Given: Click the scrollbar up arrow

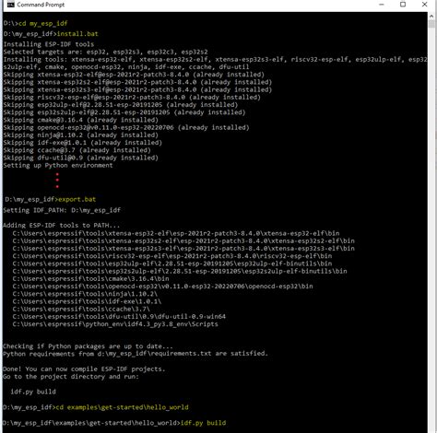Looking at the screenshot, I should click(x=431, y=16).
